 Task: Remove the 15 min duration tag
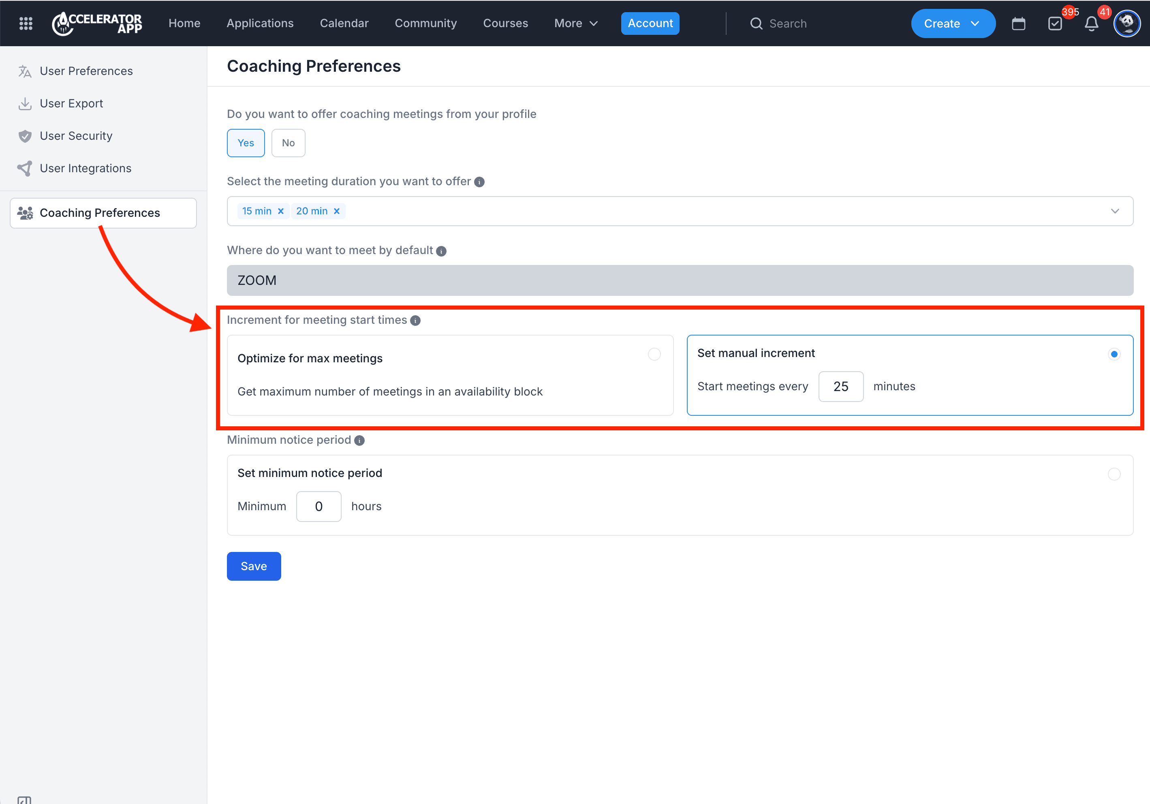coord(280,211)
